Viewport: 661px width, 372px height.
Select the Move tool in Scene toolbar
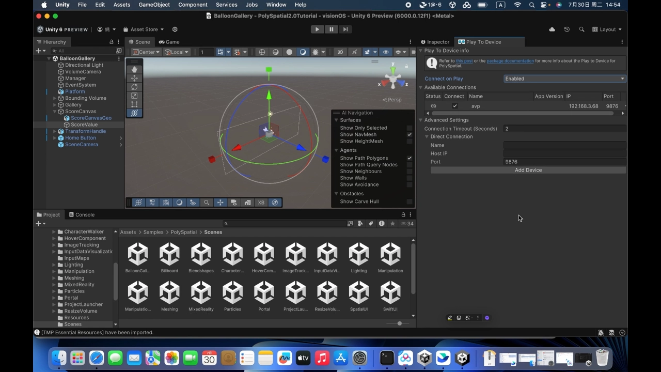[134, 78]
